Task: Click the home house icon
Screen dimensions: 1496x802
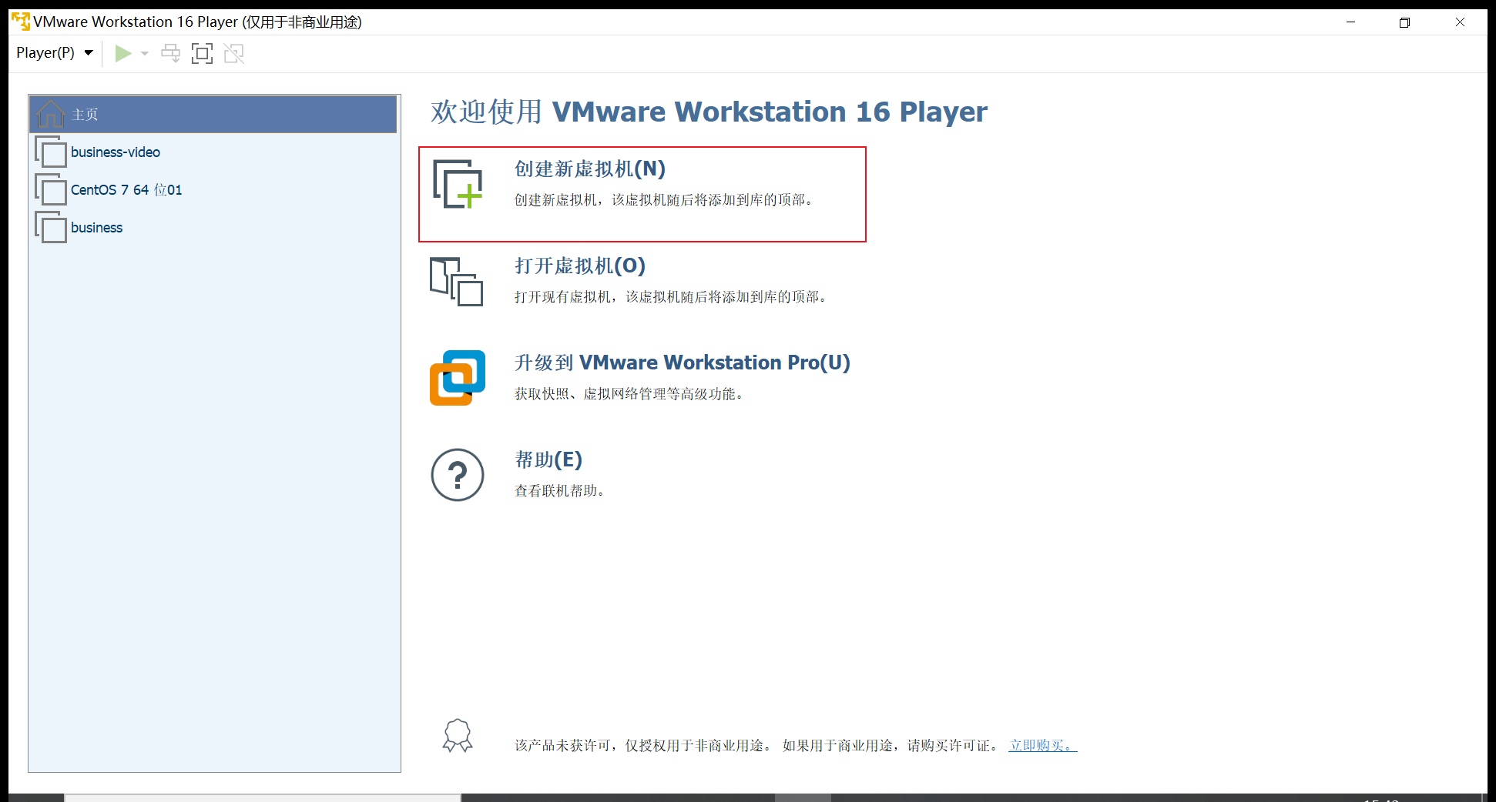Action: (x=51, y=115)
